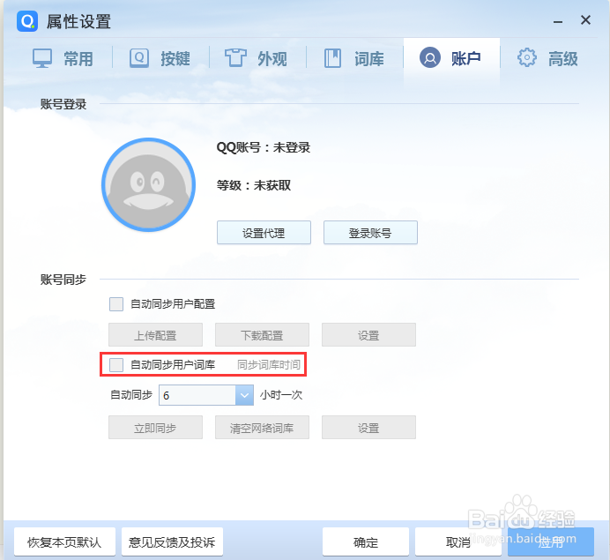Click the 小时一次 label
The image size is (610, 560).
(x=281, y=395)
